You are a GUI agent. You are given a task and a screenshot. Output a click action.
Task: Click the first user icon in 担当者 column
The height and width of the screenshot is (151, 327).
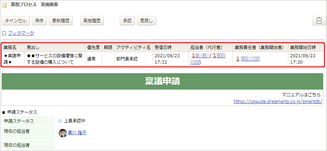pos(193,56)
